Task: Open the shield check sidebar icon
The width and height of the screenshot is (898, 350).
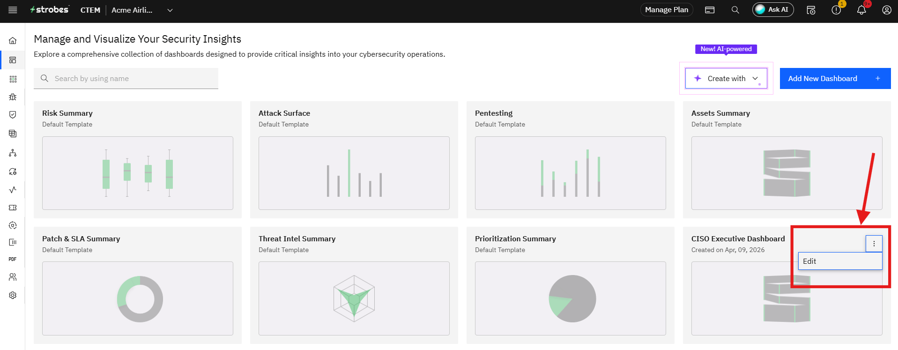Action: (x=13, y=115)
